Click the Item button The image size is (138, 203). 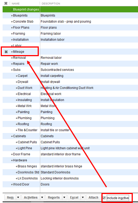10,197
